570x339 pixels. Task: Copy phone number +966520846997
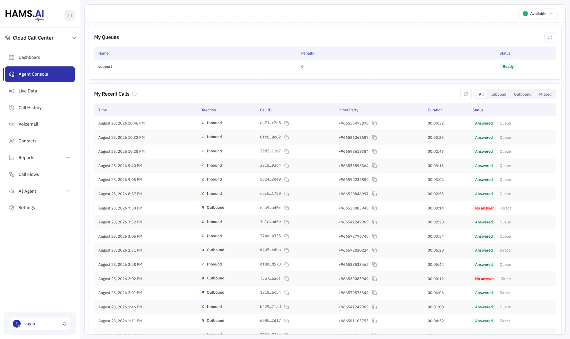pos(374,194)
